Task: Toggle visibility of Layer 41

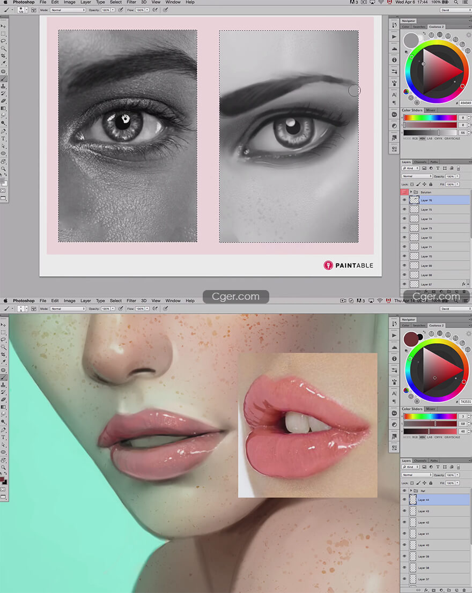Action: point(404,533)
